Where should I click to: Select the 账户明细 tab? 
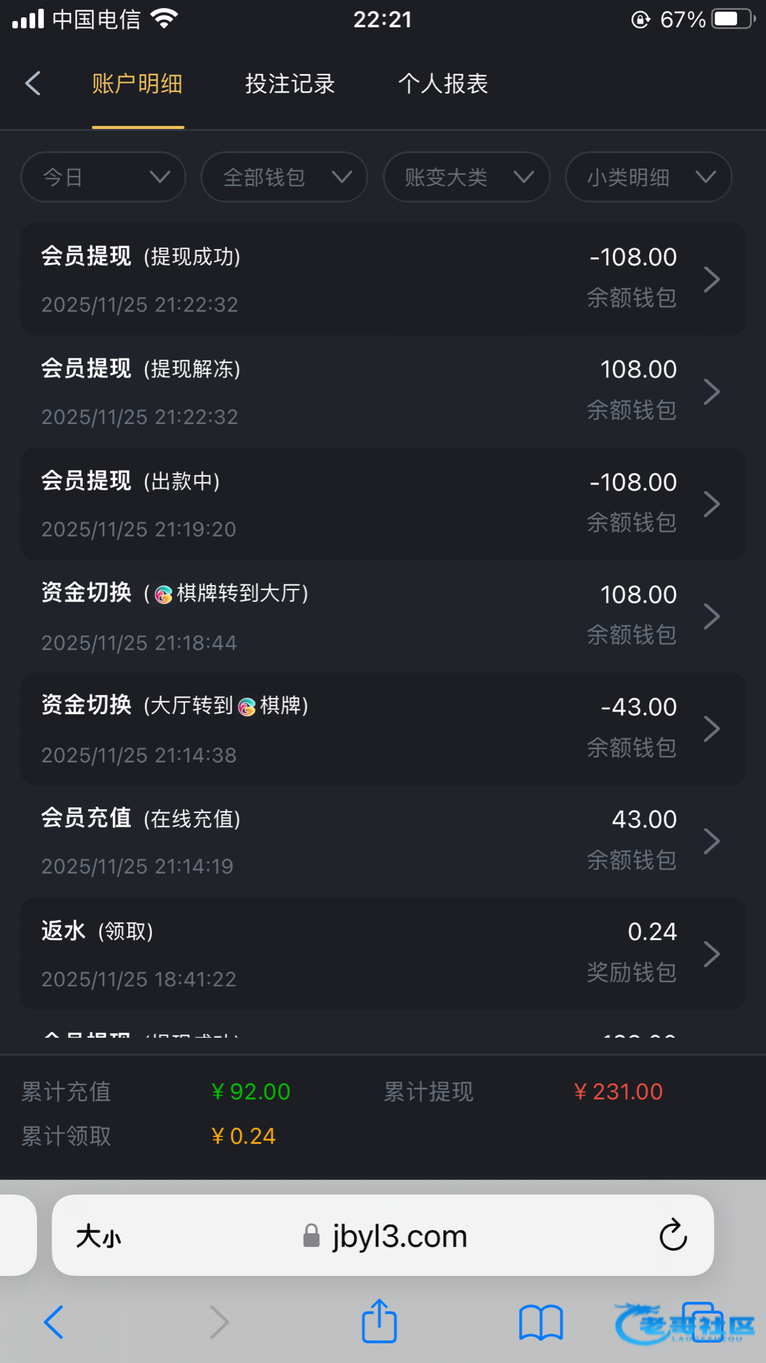(x=137, y=84)
